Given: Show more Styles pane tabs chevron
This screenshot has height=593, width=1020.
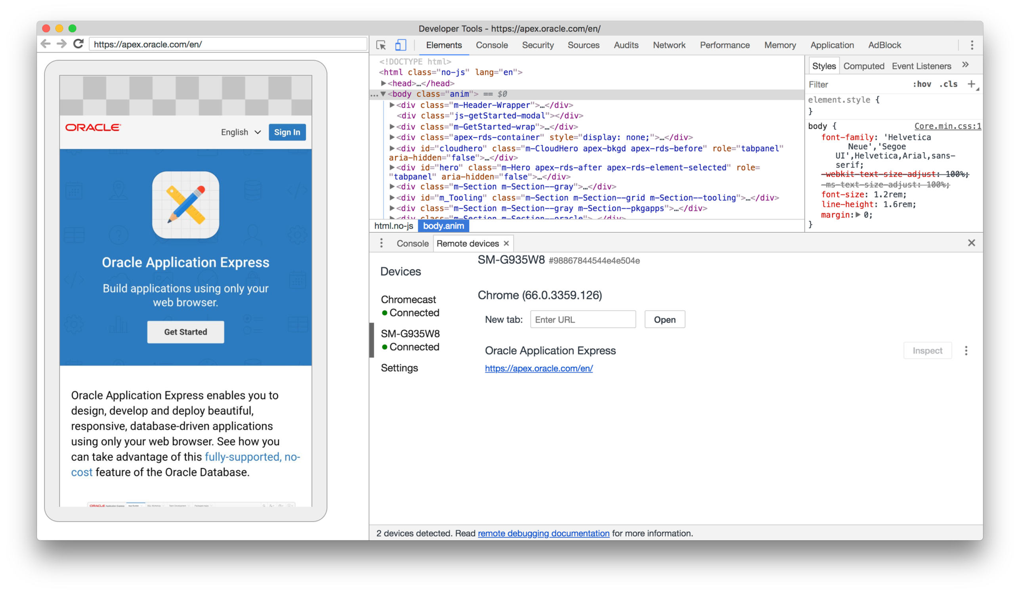Looking at the screenshot, I should pyautogui.click(x=965, y=65).
